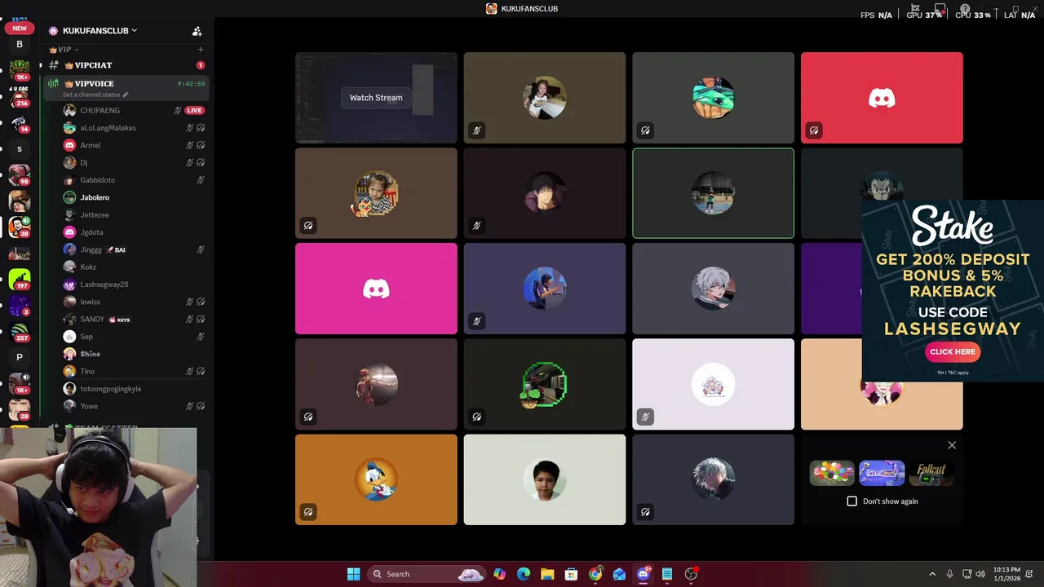Launch Copilot from the taskbar
The image size is (1044, 587).
[499, 574]
